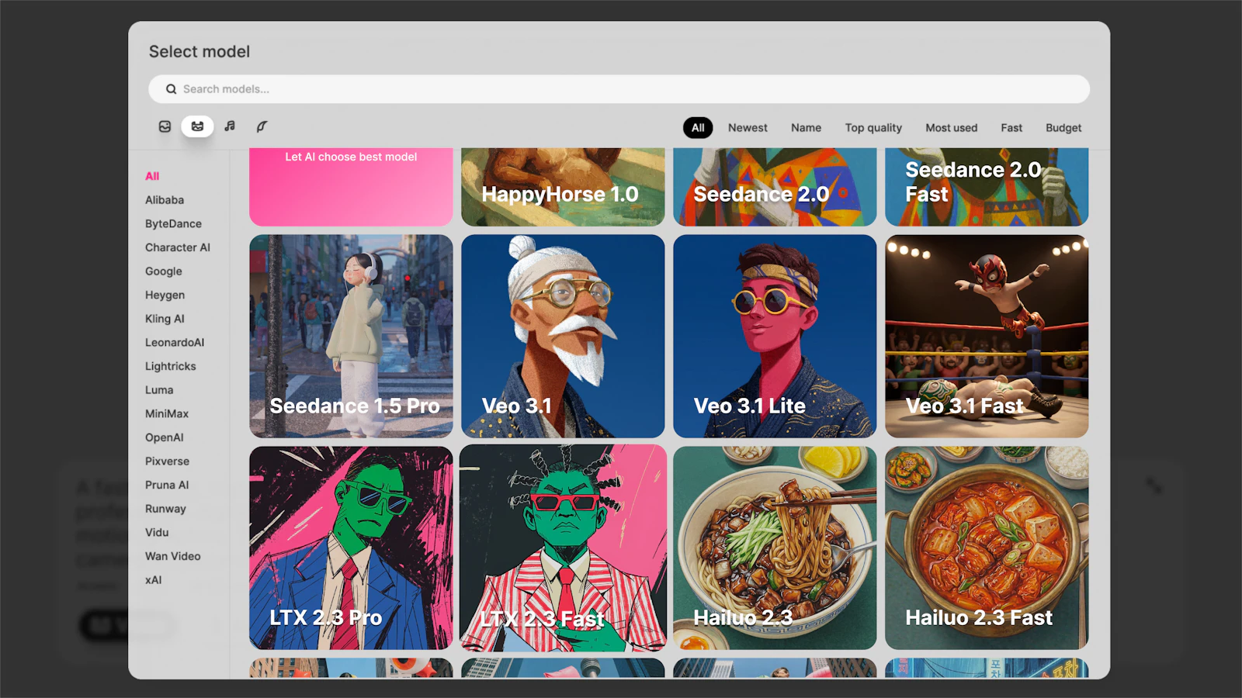Choose Heygen in provider list
Viewport: 1242px width, 698px height.
165,295
